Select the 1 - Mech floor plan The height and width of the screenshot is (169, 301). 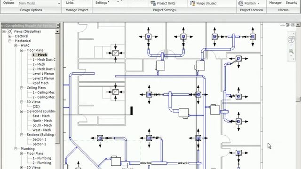40,55
